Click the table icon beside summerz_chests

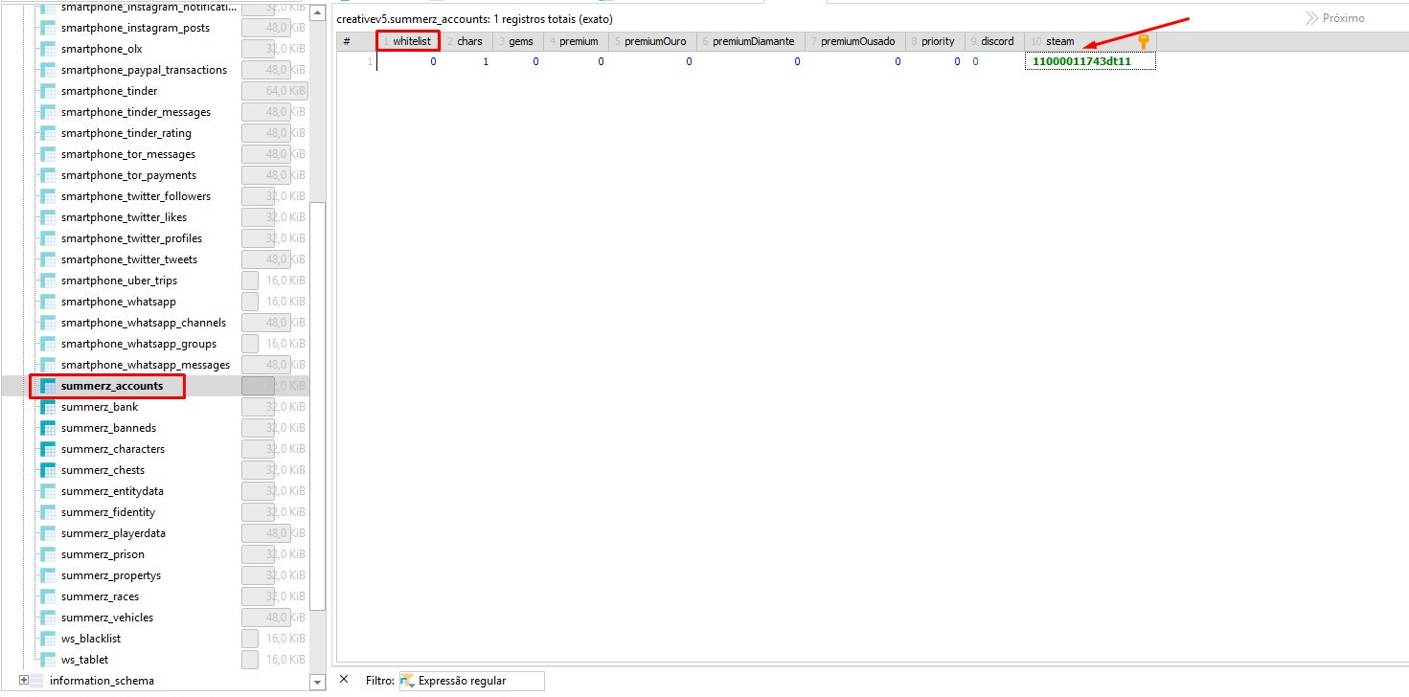(x=47, y=469)
